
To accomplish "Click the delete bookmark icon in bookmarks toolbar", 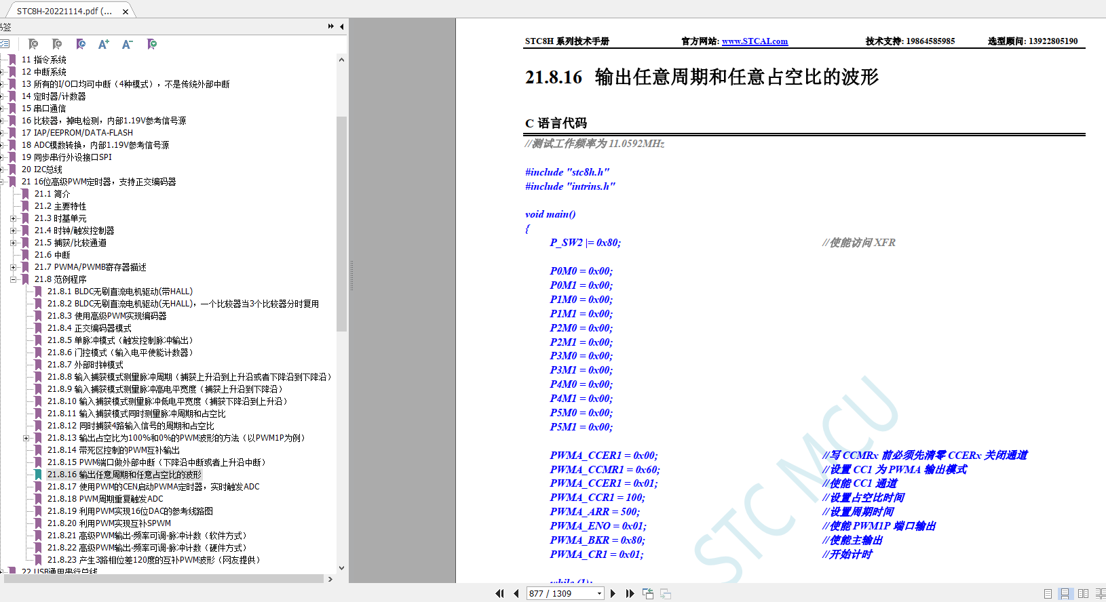I will pos(33,44).
